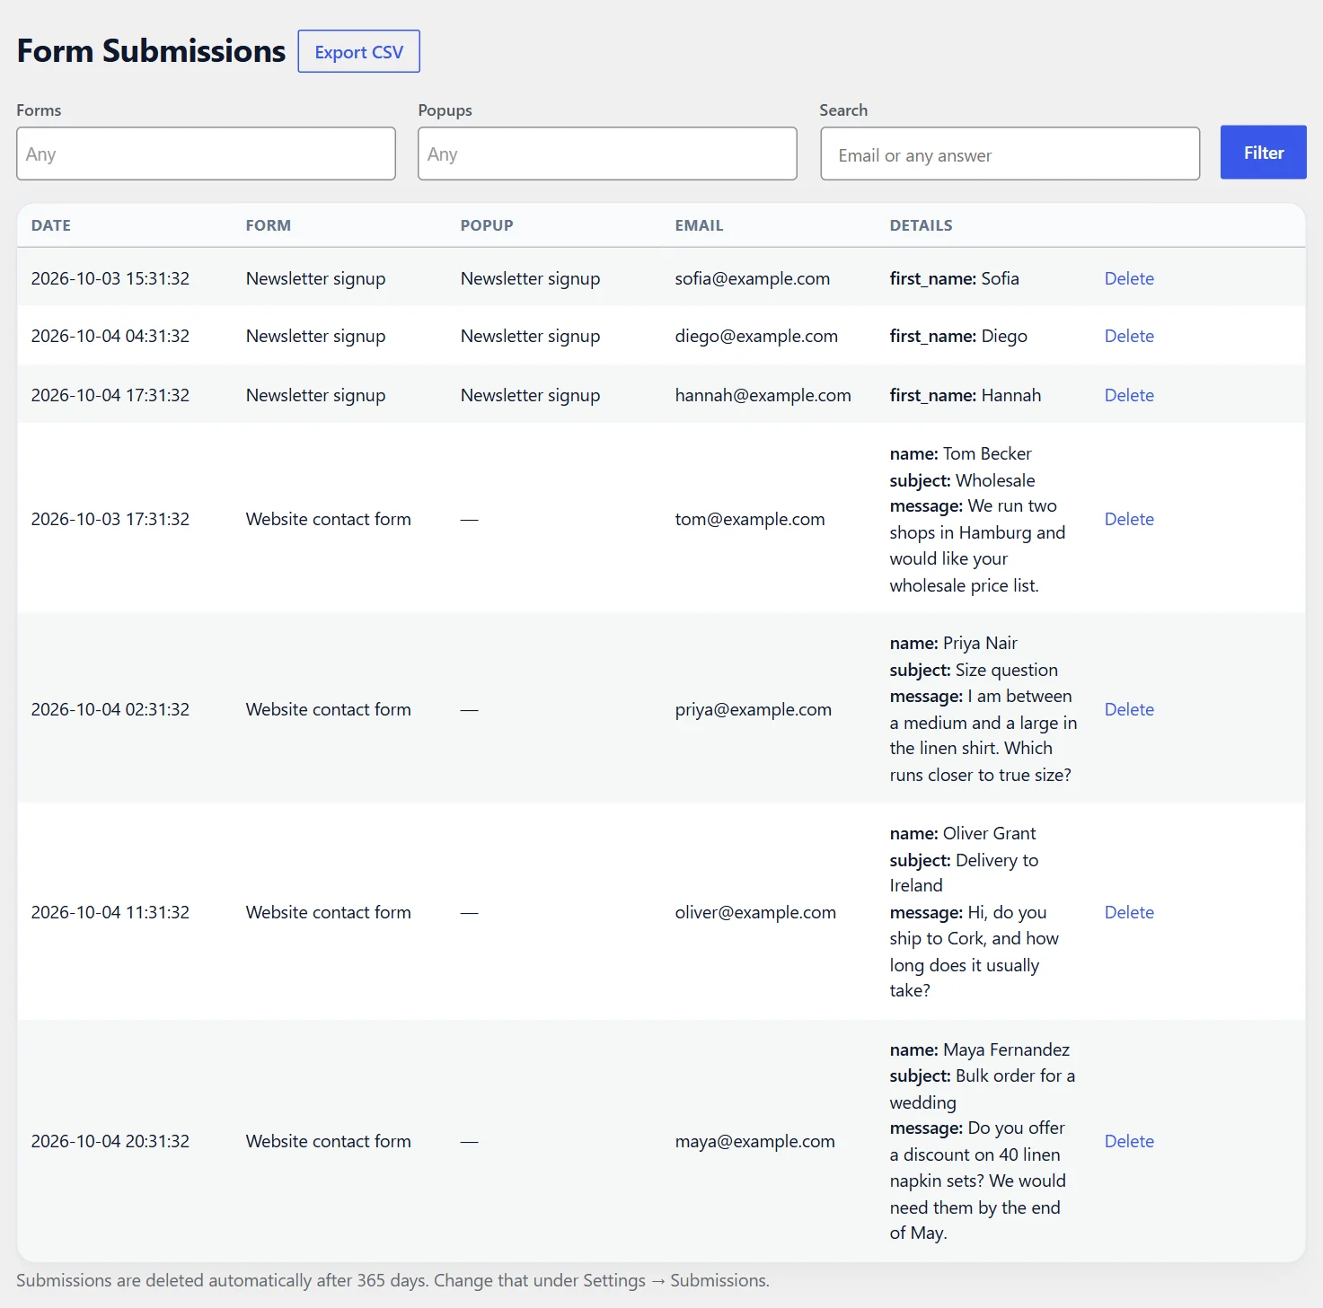Image resolution: width=1323 pixels, height=1308 pixels.
Task: Click 'Website contact form' in tom@example.com row
Action: pos(329,519)
